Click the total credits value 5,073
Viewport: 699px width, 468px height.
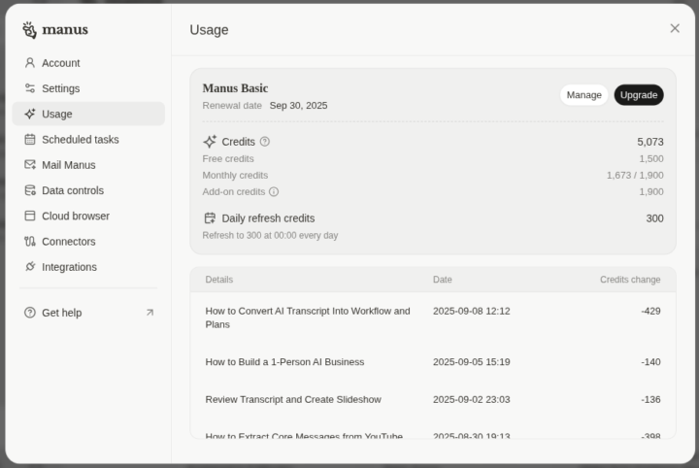pos(649,142)
